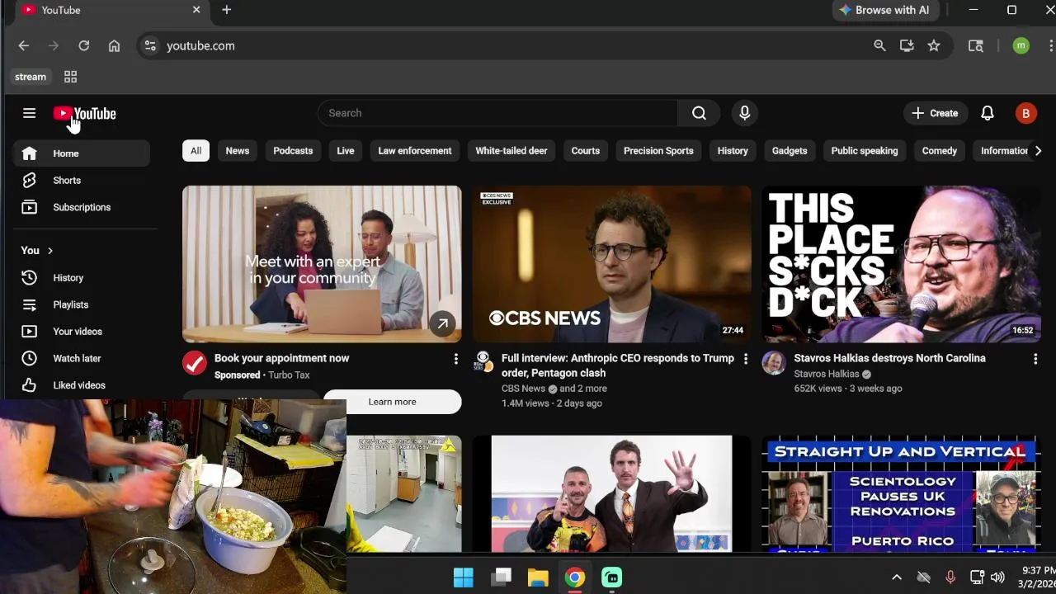This screenshot has width=1056, height=594.
Task: Click the Create button
Action: 935,113
